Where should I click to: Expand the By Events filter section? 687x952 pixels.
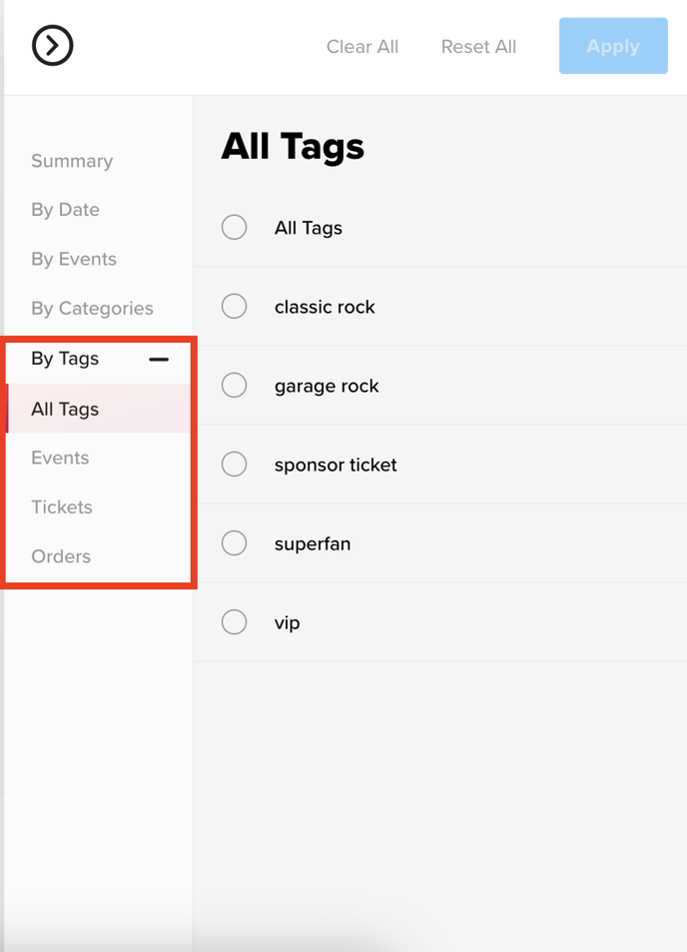74,259
